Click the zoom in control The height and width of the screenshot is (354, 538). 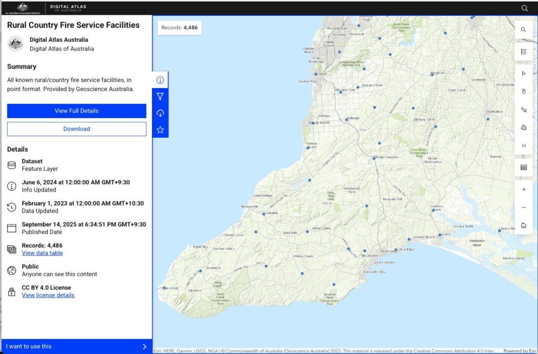[x=523, y=189]
